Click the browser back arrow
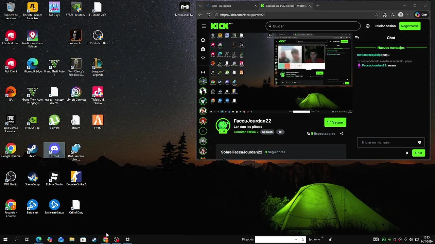The width and height of the screenshot is (435, 244). point(200,15)
